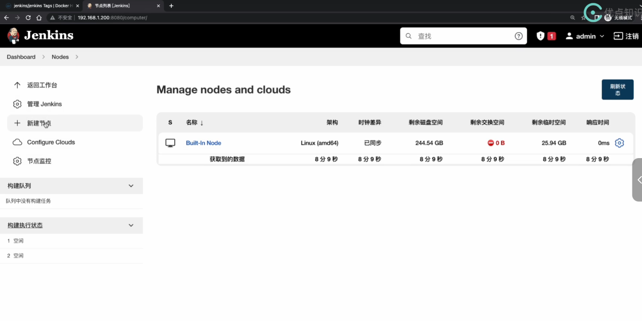Click the browser zoom magnifier icon

(x=573, y=18)
